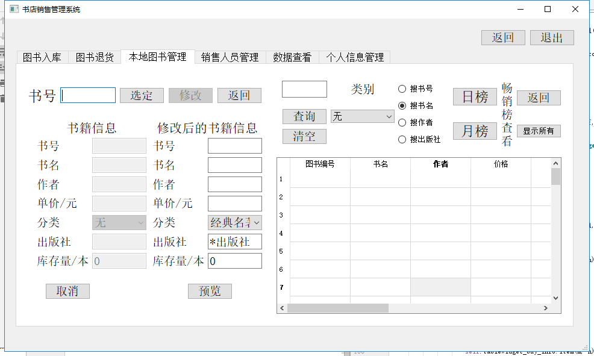Click the search text box above 查询

[304, 89]
